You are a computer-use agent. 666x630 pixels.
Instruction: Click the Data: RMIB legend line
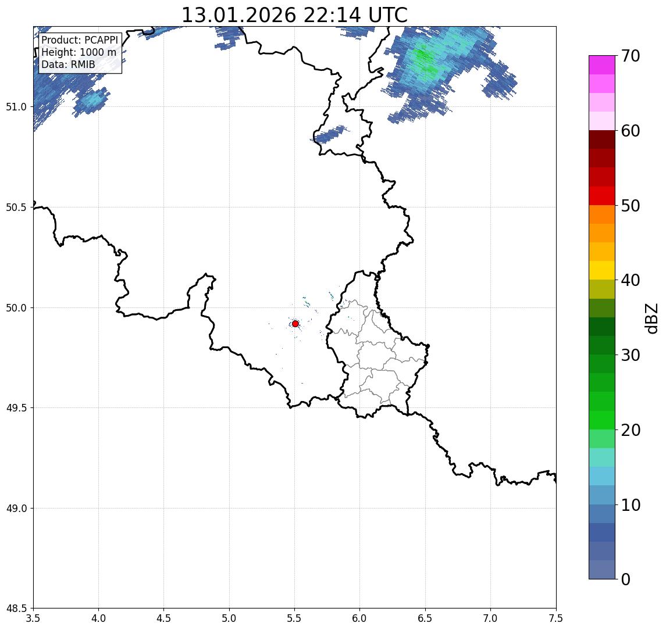coord(68,65)
